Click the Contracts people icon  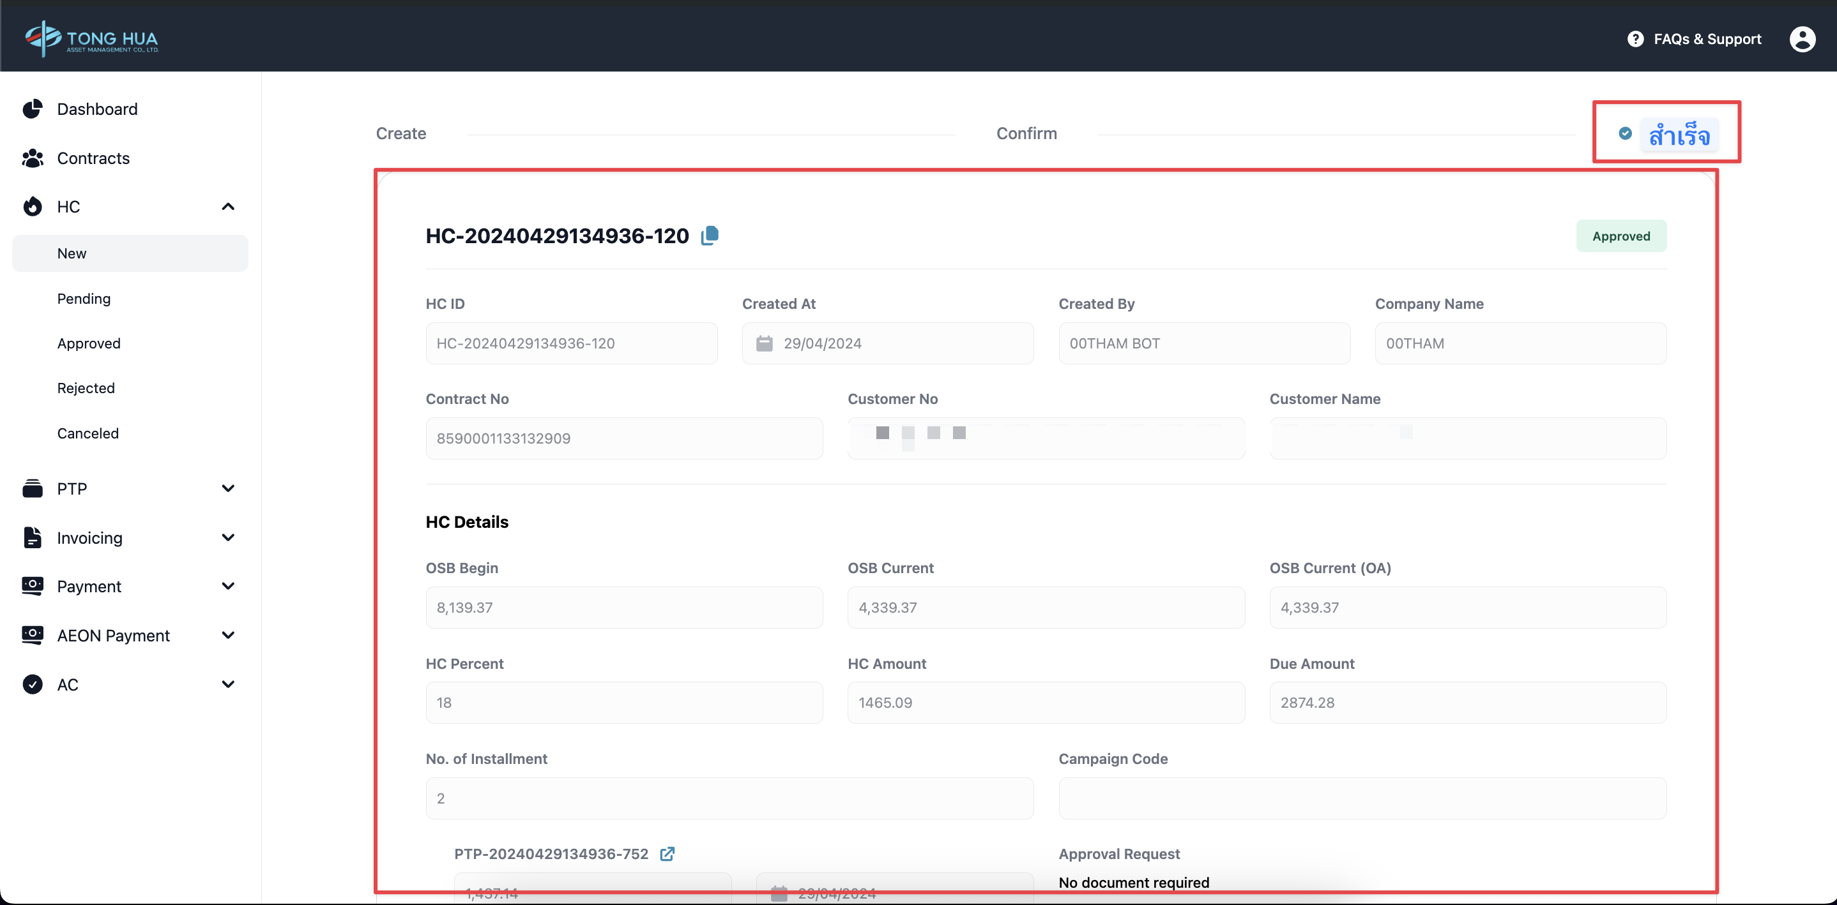click(32, 158)
